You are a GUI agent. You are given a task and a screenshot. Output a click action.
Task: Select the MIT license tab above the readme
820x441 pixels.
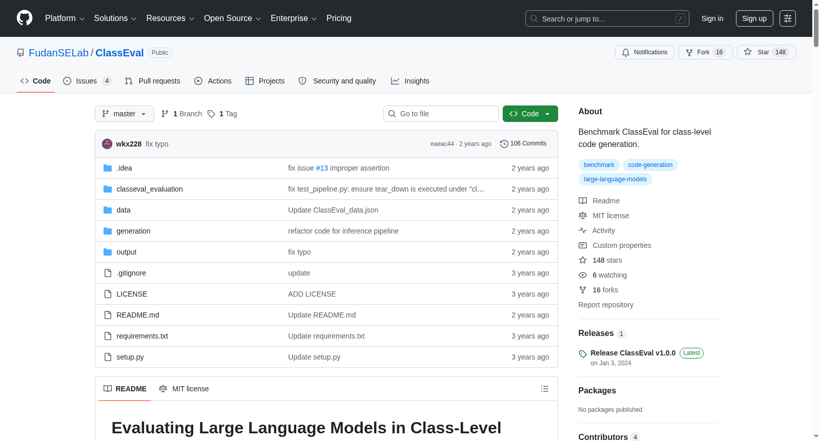184,389
